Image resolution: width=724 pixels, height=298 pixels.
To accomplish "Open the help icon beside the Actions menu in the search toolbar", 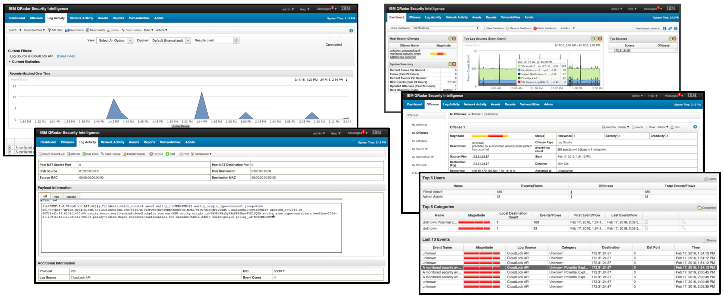I will coord(351,30).
